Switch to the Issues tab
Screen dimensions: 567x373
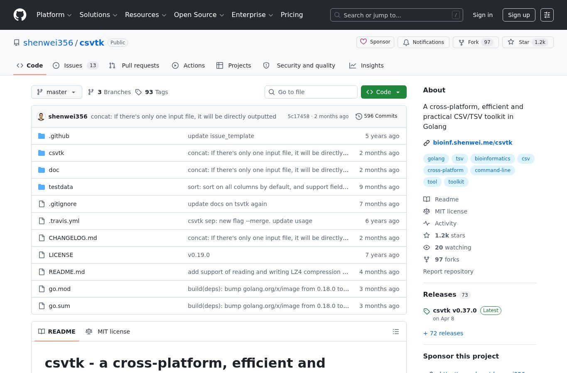point(75,65)
